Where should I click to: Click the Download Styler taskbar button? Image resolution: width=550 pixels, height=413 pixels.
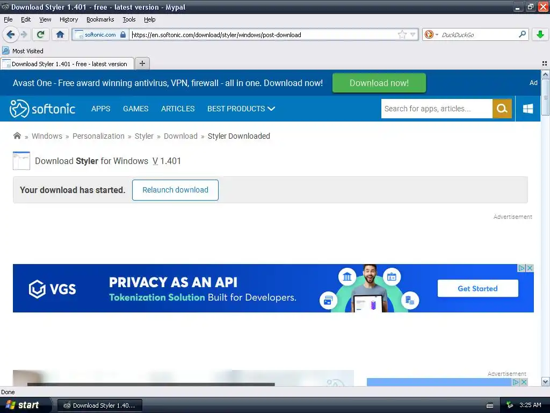click(x=100, y=405)
